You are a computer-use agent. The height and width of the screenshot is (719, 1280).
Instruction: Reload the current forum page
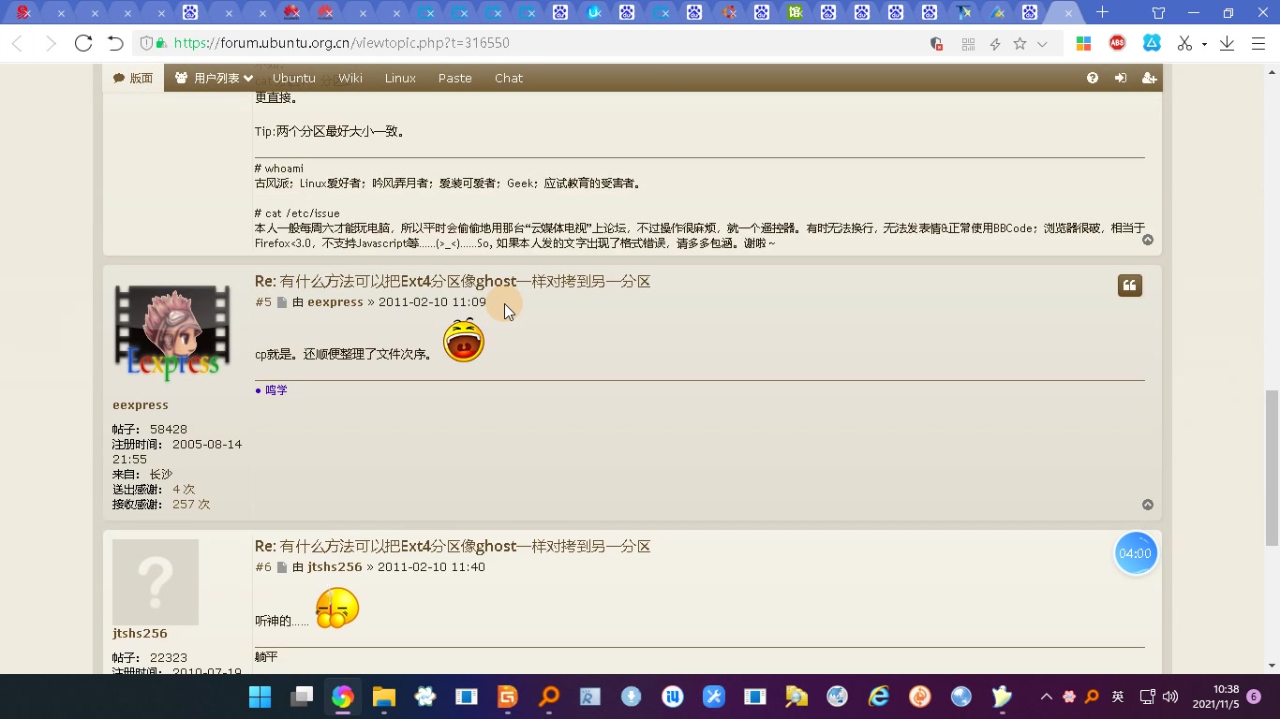(x=83, y=44)
